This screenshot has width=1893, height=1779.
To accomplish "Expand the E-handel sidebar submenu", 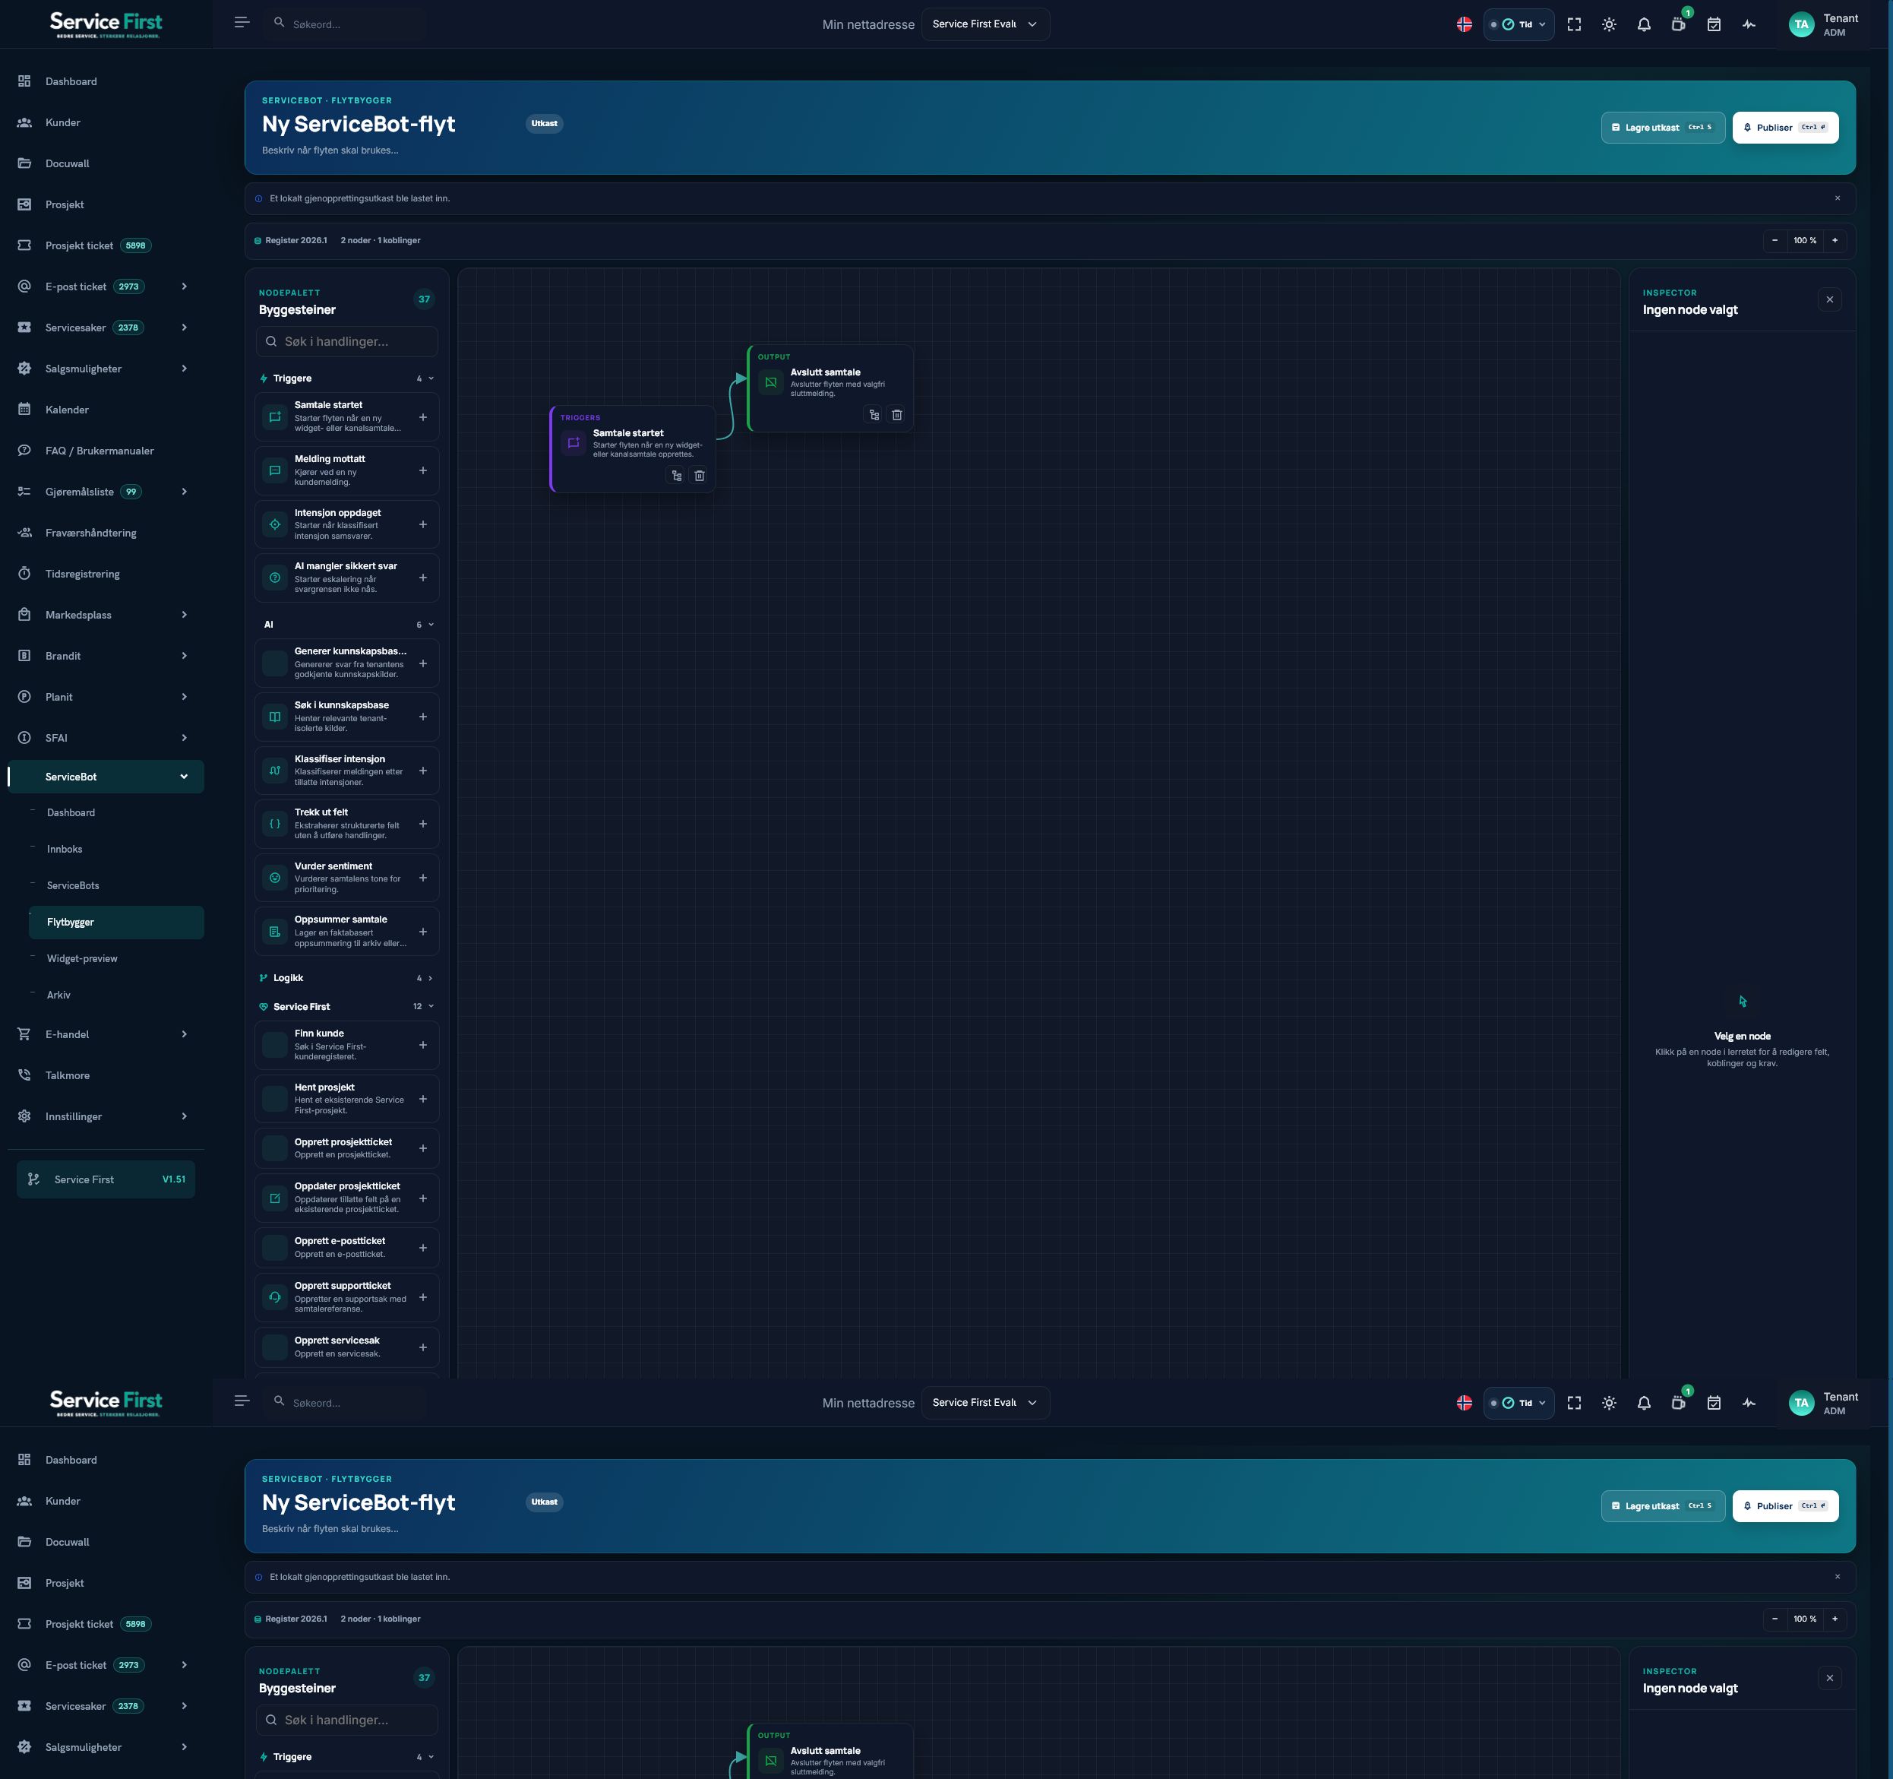I will pos(184,1034).
